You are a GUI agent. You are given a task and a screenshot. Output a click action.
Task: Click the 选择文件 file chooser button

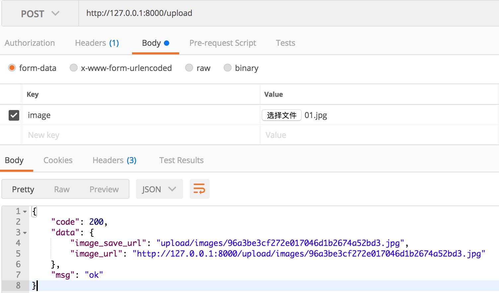point(281,115)
